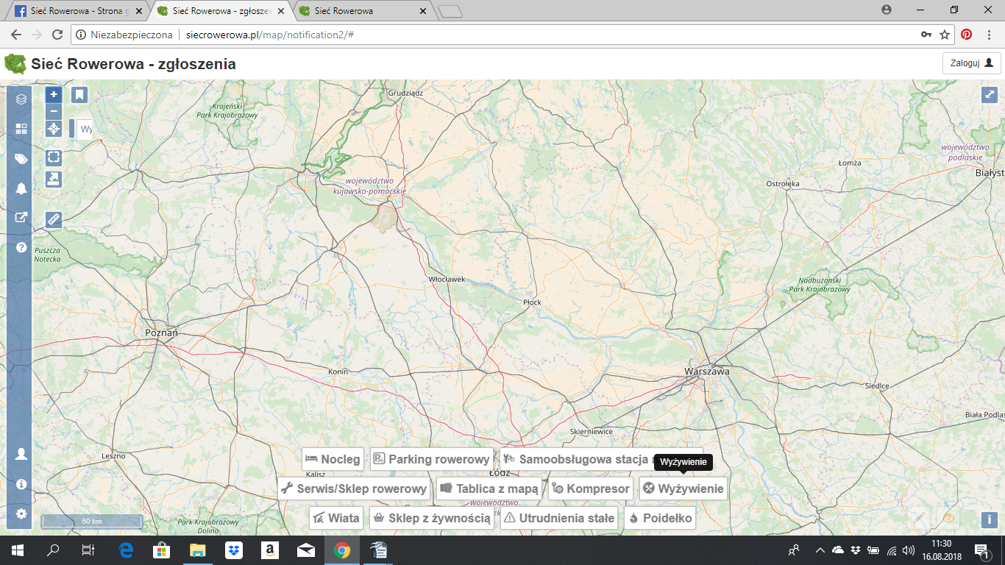The width and height of the screenshot is (1005, 565).
Task: Zoom in the map with plus
Action: [x=53, y=94]
